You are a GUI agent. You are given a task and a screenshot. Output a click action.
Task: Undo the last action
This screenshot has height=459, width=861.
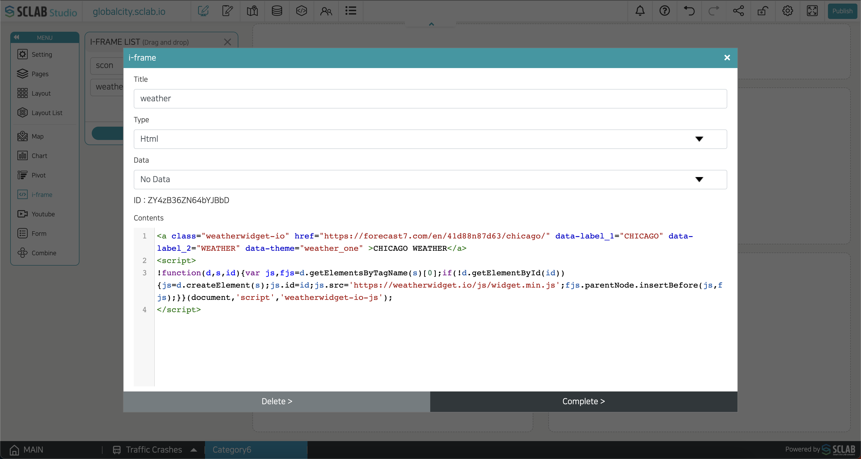689,11
